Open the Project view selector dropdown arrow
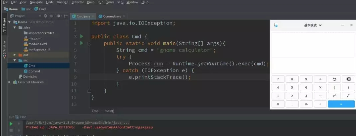This screenshot has height=136, width=356. point(40,16)
